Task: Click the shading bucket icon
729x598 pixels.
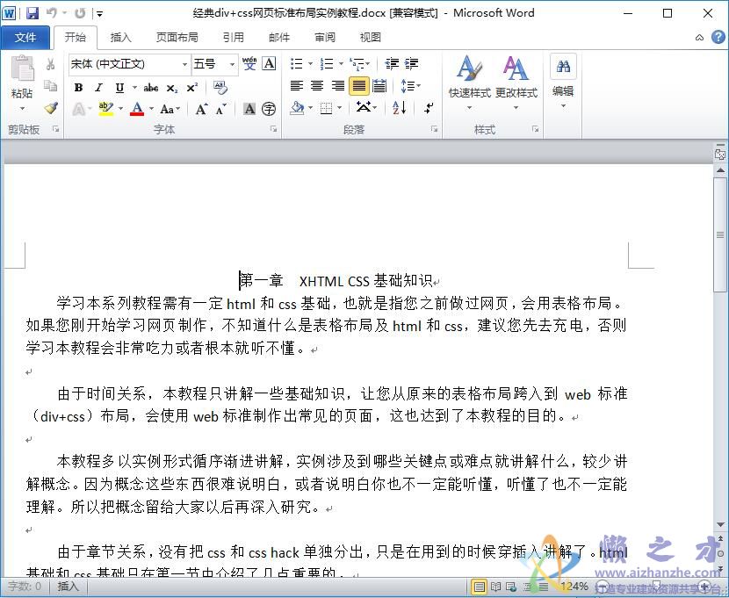Action: pyautogui.click(x=296, y=106)
